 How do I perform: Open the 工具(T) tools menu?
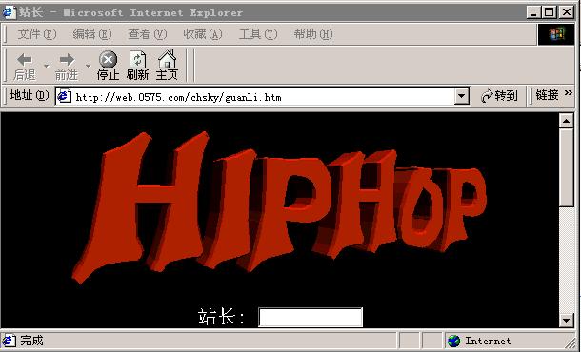(x=258, y=34)
